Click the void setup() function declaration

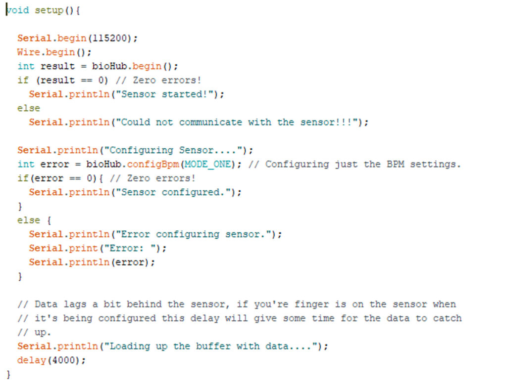coord(43,10)
